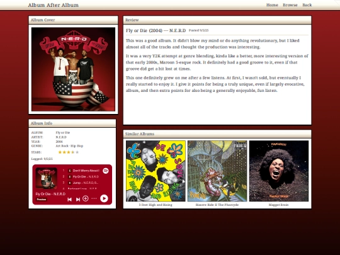The width and height of the screenshot is (340, 255).
Task: Skip to previous track in Spotify player
Action: tap(70, 199)
